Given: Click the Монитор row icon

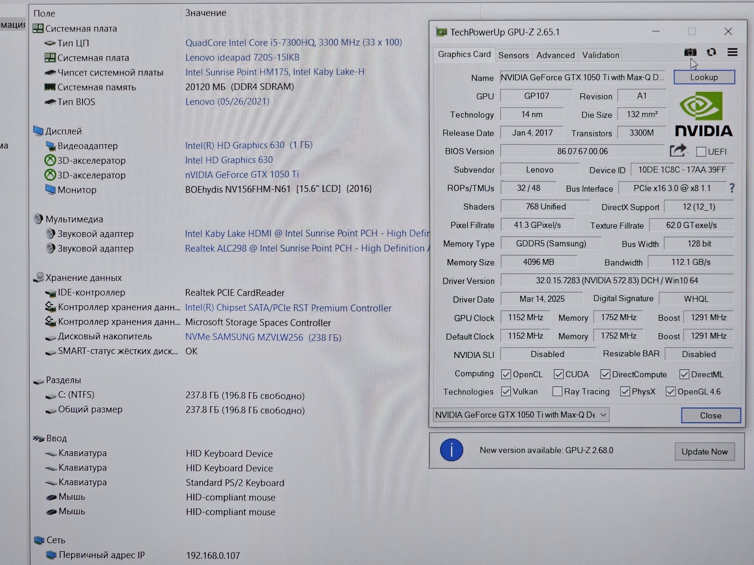Looking at the screenshot, I should [51, 189].
